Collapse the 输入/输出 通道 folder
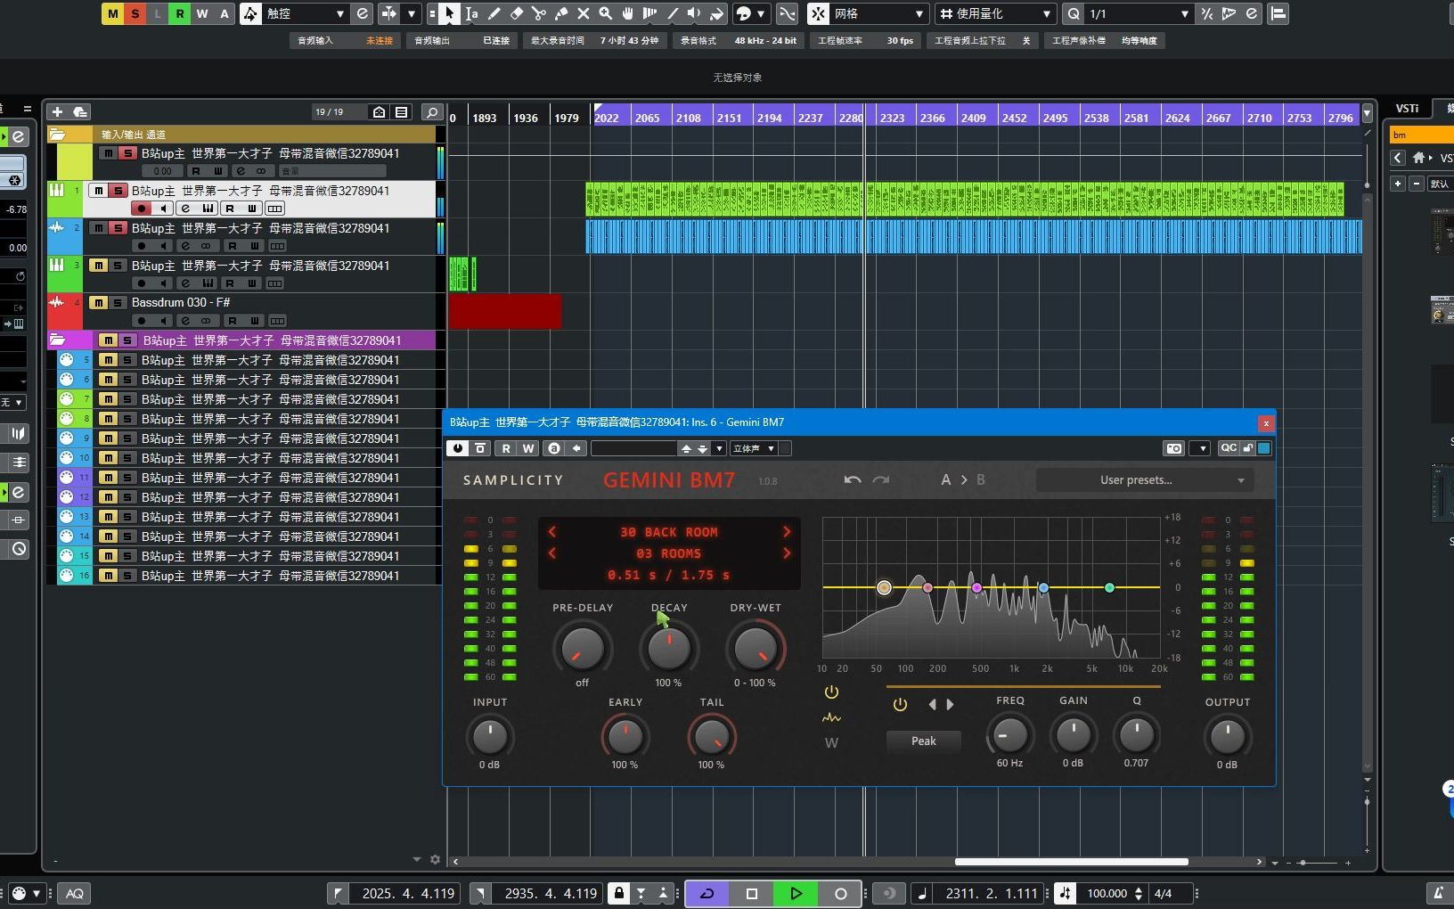The width and height of the screenshot is (1454, 909). (x=57, y=135)
